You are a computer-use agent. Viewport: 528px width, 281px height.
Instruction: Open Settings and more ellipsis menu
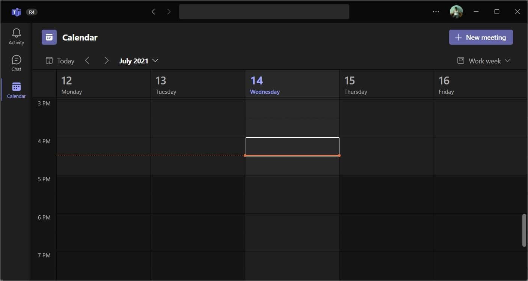(436, 12)
